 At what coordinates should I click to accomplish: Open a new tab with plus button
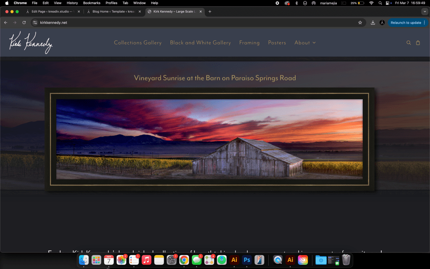coord(210,11)
